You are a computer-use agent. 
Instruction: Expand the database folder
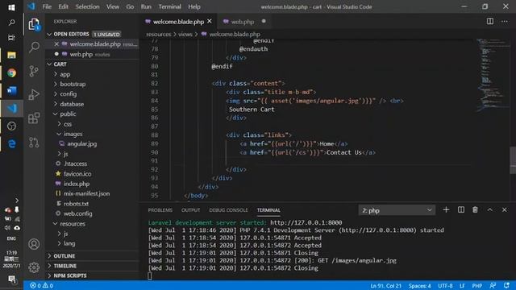tap(72, 104)
